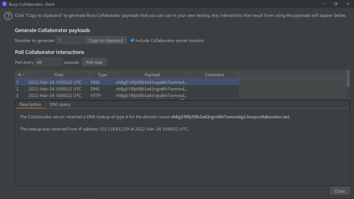The image size is (354, 199).
Task: Sort by the # column header
Action: tap(21, 75)
